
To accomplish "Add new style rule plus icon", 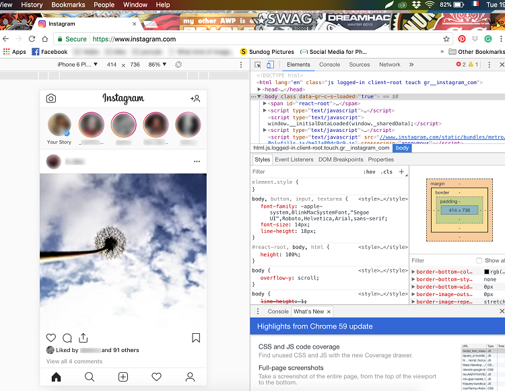I will coord(401,172).
